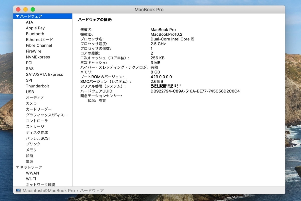Open the NVMExpress entry
Screen dimensions: 301x201
click(38, 57)
